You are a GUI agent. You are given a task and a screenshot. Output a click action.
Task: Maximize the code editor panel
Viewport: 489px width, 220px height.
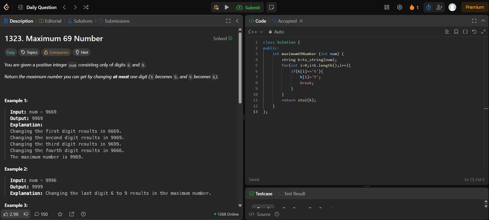[474, 21]
